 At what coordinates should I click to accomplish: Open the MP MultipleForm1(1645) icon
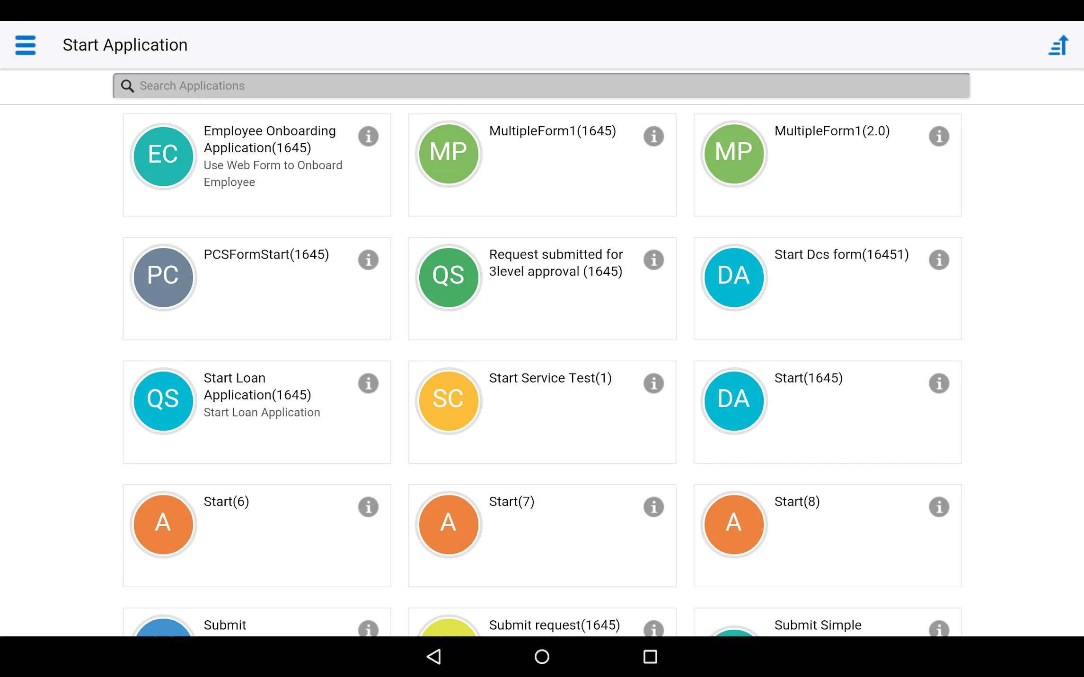click(449, 153)
